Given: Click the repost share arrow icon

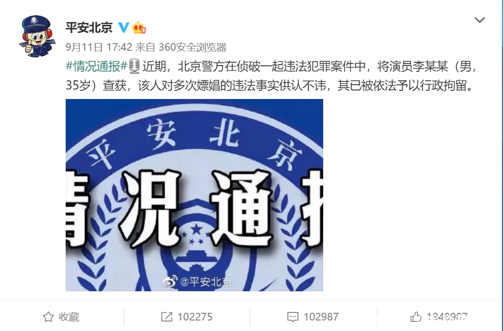Looking at the screenshot, I should pos(166,317).
